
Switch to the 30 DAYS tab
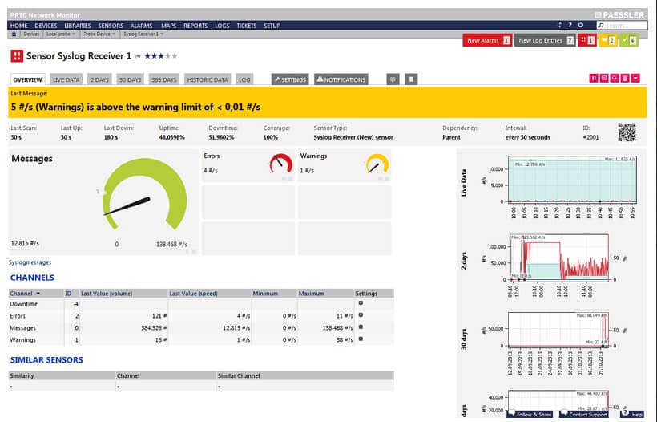(x=130, y=79)
